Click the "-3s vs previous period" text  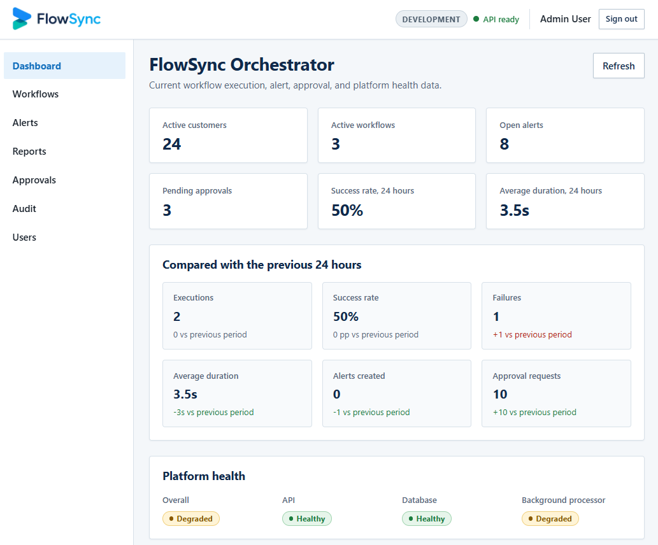click(x=213, y=412)
